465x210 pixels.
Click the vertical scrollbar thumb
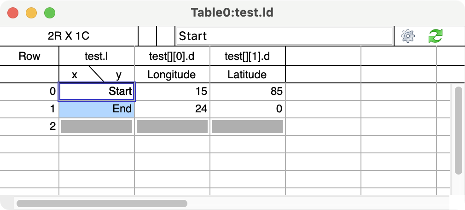[x=459, y=130]
